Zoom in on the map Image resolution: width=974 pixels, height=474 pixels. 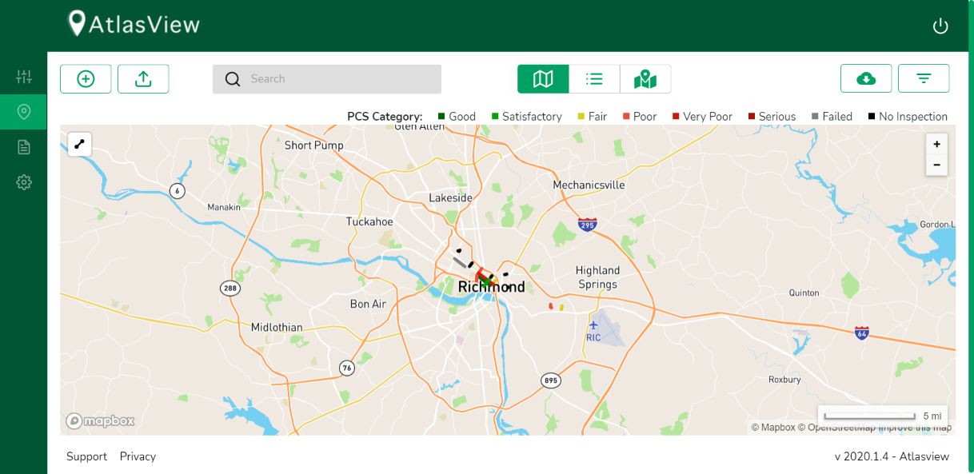936,145
